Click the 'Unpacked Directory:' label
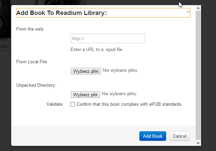The height and width of the screenshot is (151, 216). coord(36,85)
